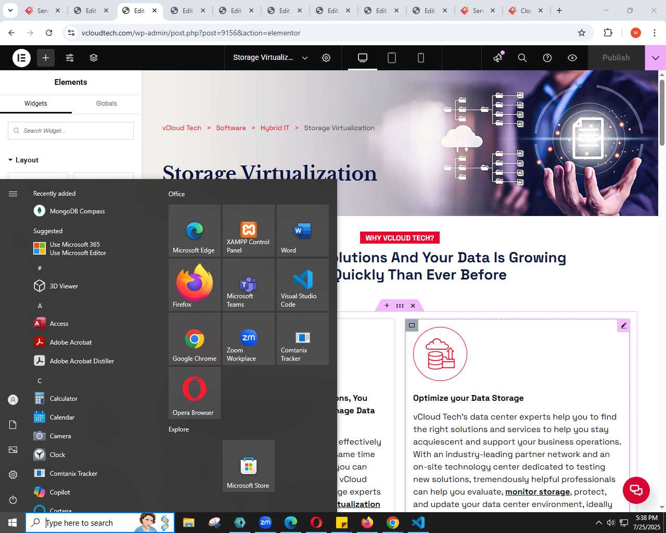The image size is (666, 533).
Task: Click the column container handle icon
Action: [412, 325]
